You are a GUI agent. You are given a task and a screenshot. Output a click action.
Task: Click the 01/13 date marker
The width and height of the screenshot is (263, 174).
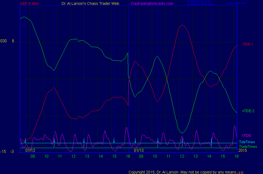(x=139, y=150)
